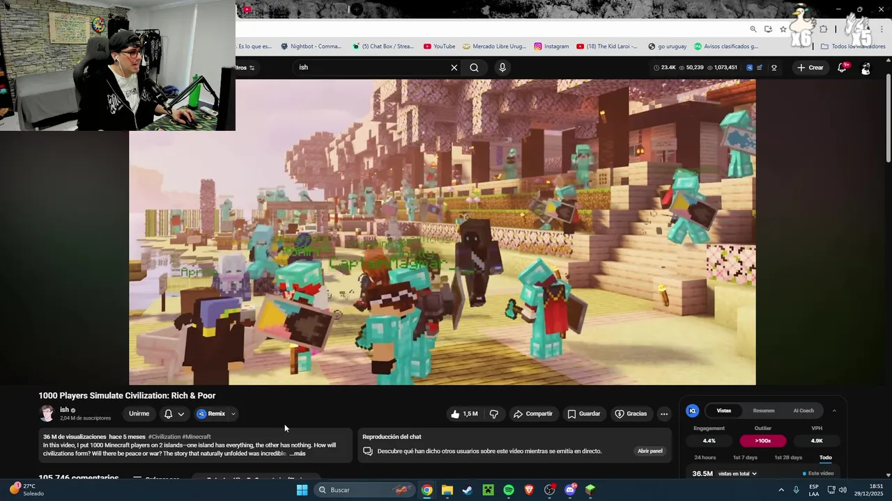The height and width of the screenshot is (501, 892).
Task: Open Discord from the taskbar
Action: [x=570, y=490]
